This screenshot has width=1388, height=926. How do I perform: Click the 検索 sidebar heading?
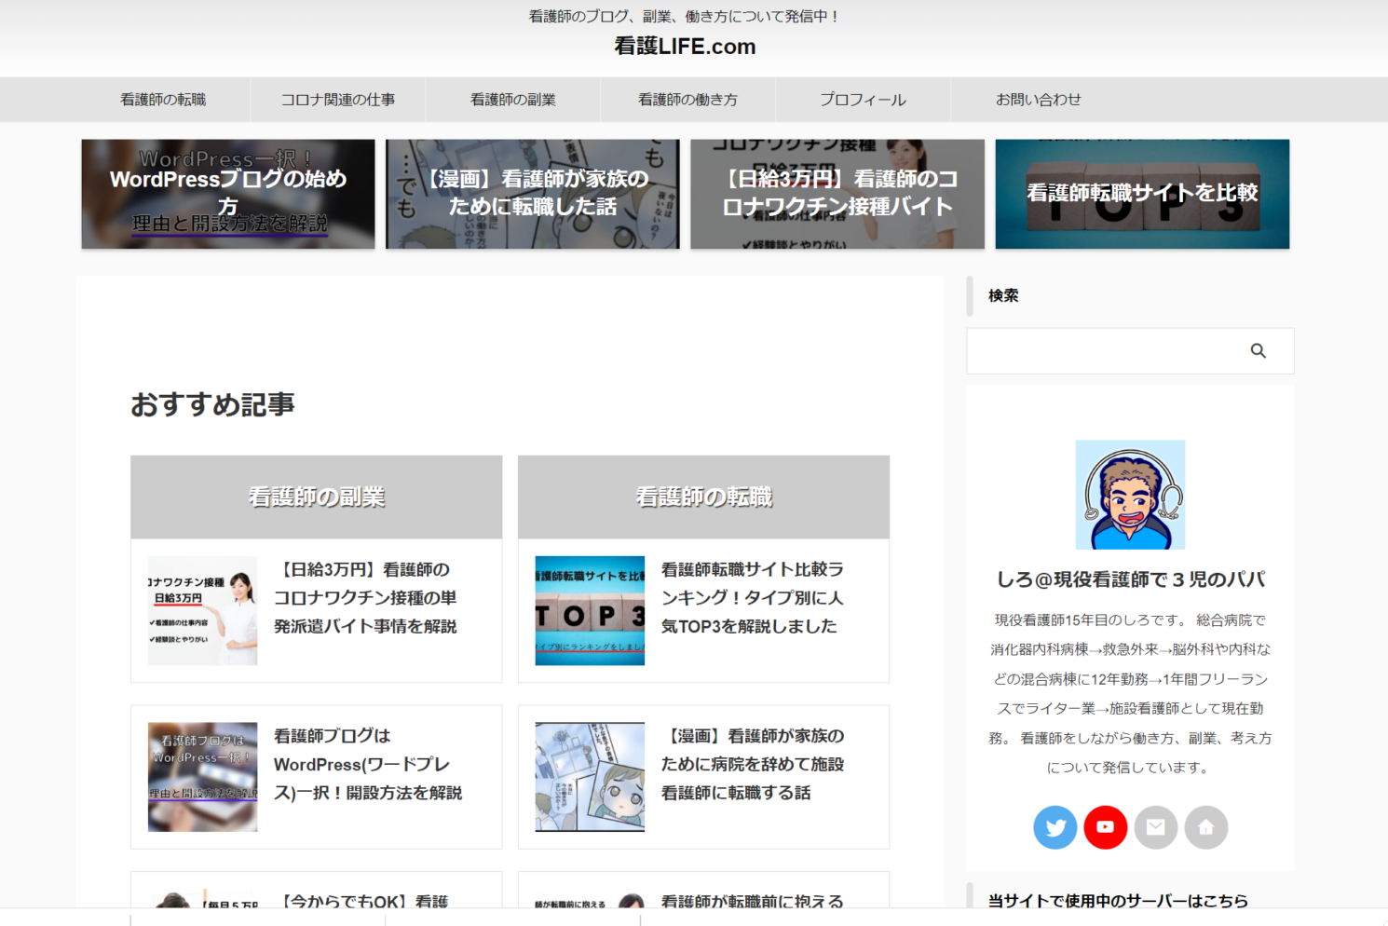click(1003, 295)
